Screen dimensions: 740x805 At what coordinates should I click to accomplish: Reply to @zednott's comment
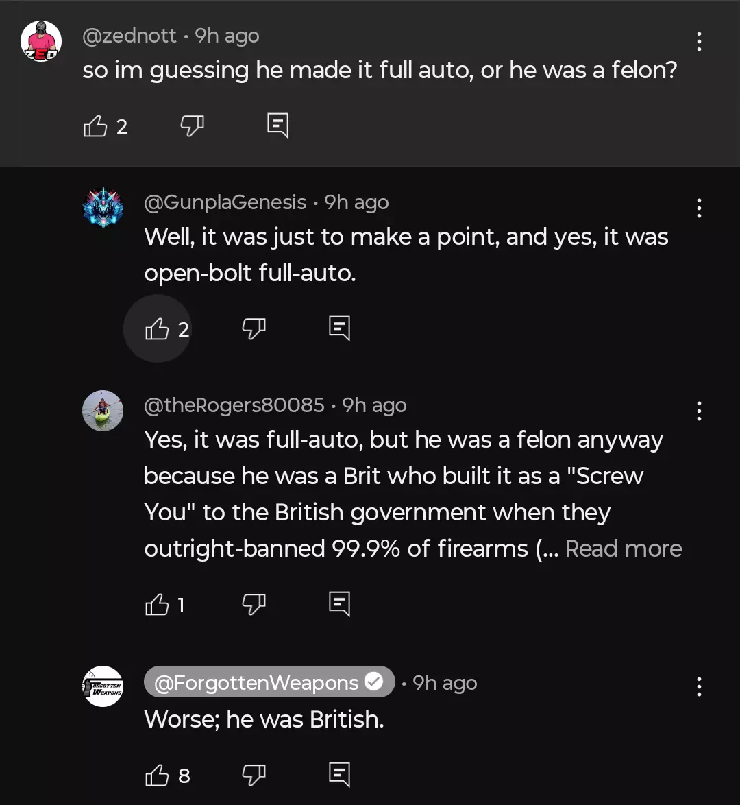(277, 125)
